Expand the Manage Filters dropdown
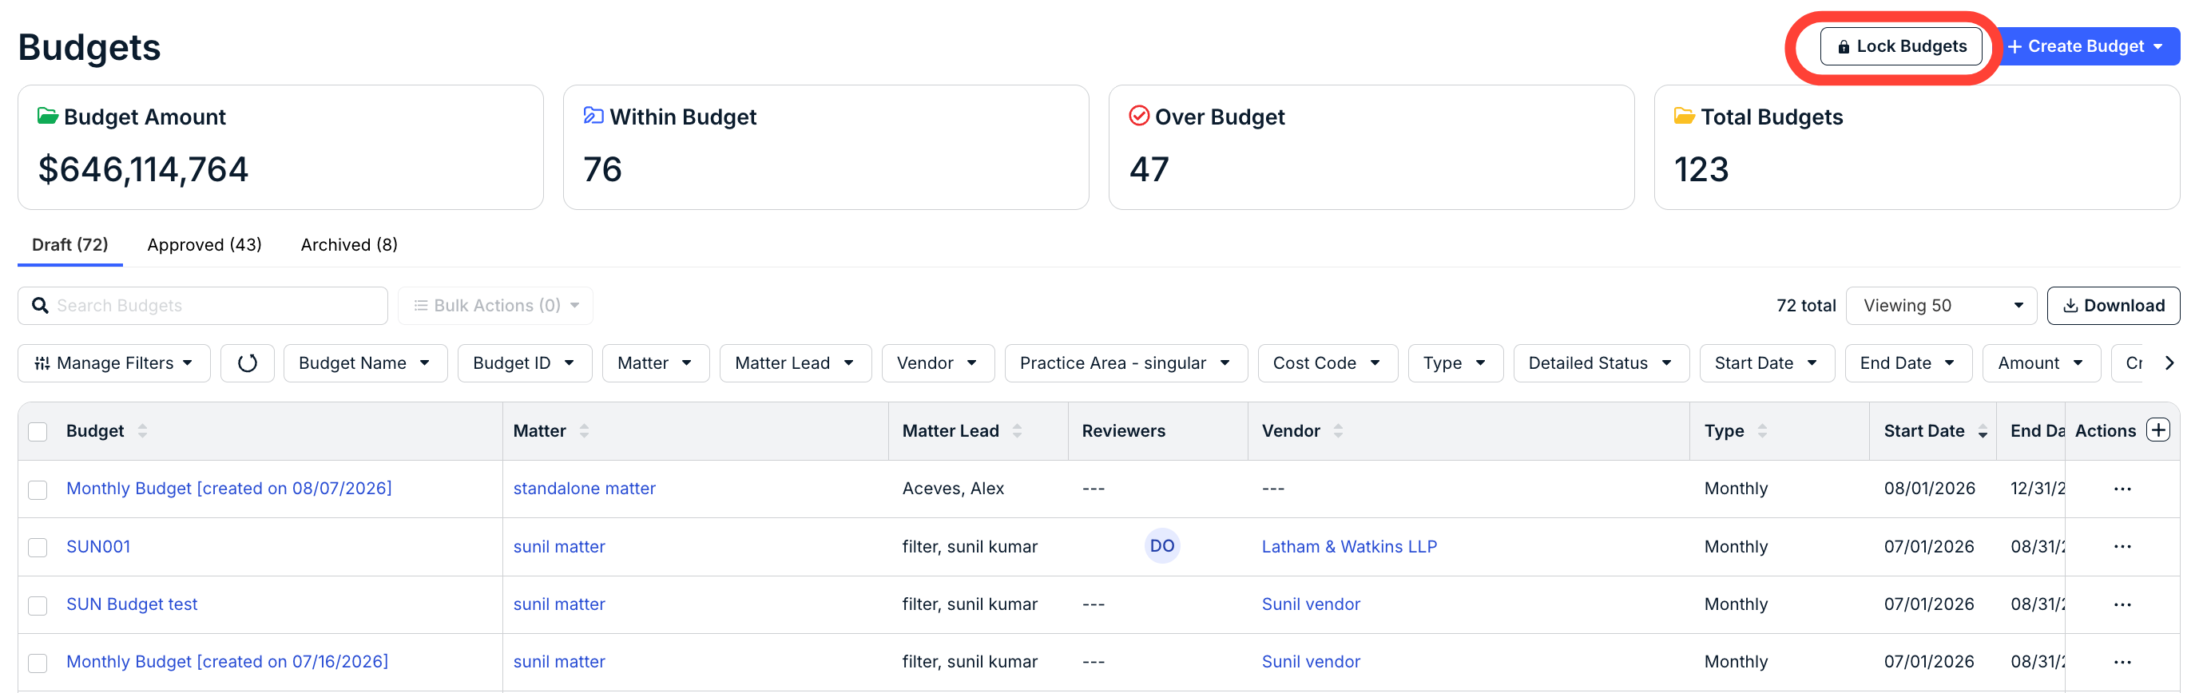 [113, 363]
